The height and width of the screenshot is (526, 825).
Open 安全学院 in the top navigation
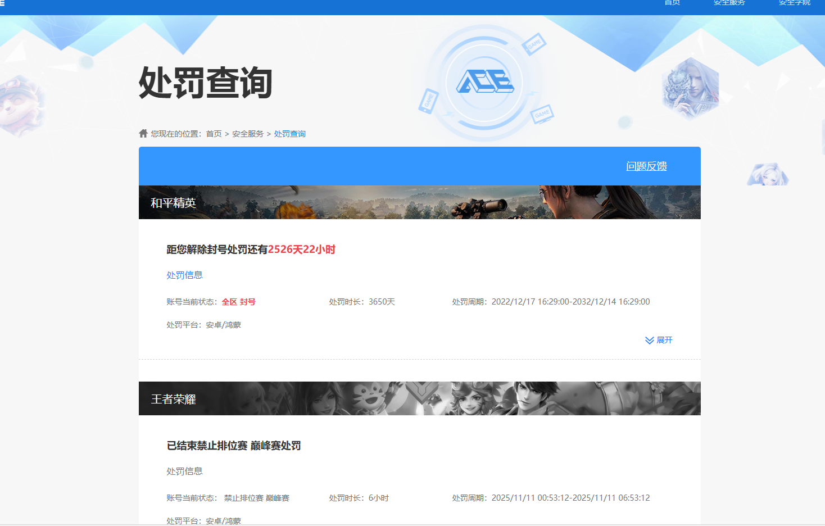tap(794, 3)
